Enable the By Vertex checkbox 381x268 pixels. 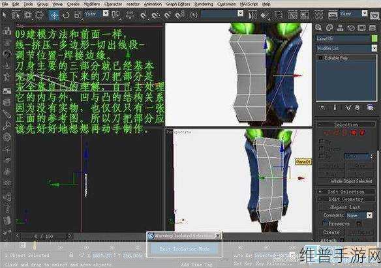(x=321, y=141)
